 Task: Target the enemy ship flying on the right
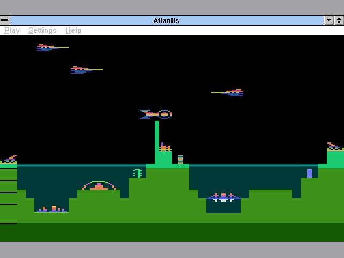pos(227,92)
